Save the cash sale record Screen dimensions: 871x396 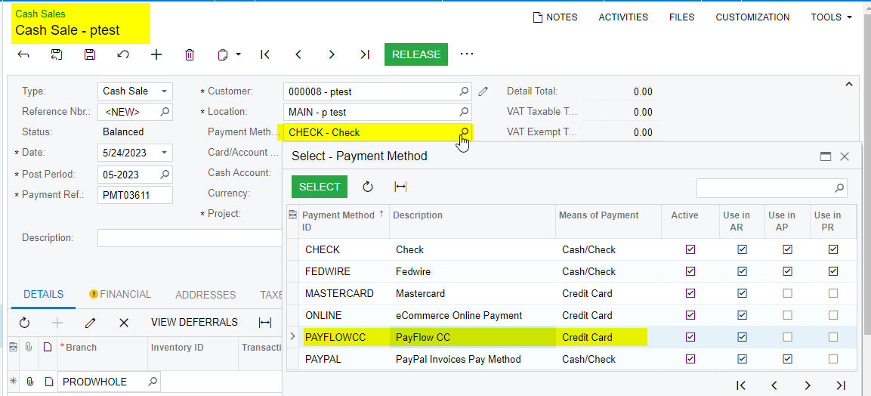[89, 54]
